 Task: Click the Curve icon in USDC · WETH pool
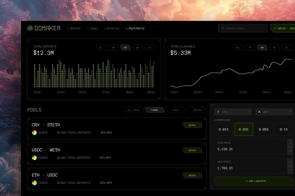(34, 158)
